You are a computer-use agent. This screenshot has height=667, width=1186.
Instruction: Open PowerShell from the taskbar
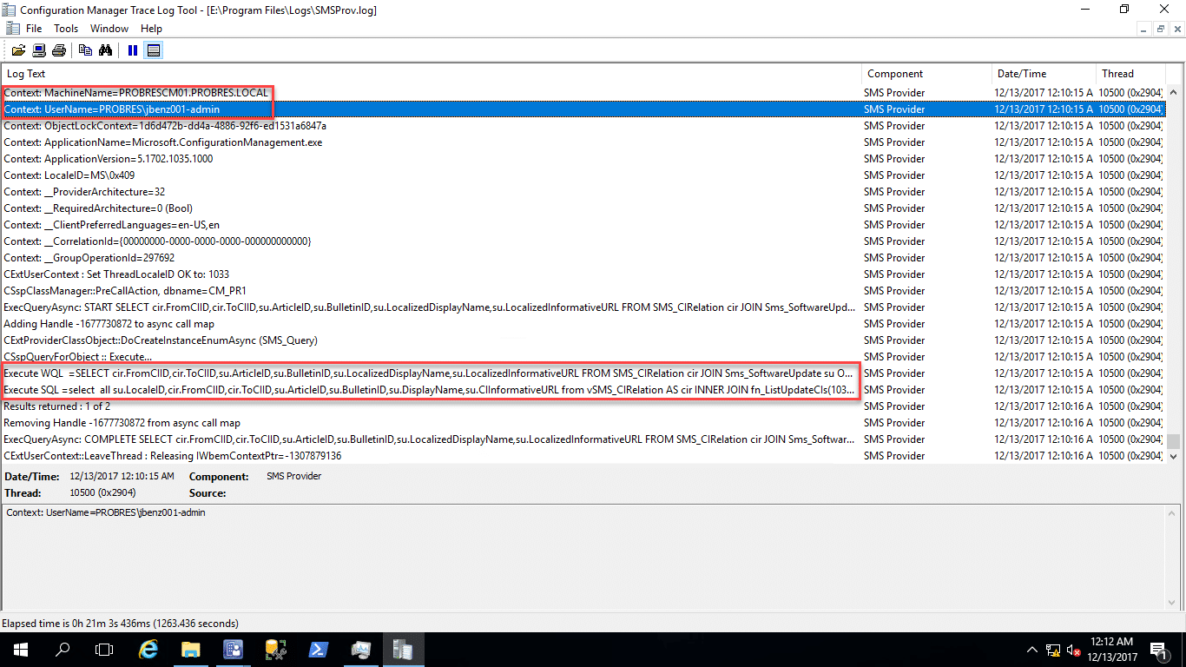tap(318, 650)
